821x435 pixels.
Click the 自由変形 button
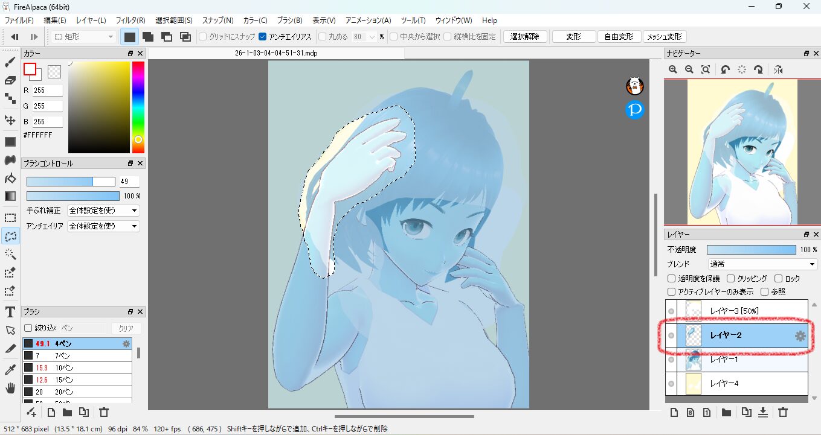click(x=619, y=37)
